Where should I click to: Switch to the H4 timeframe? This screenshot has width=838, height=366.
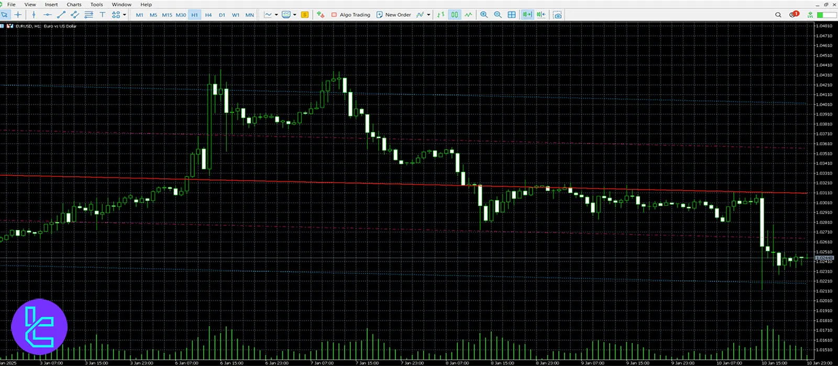click(x=208, y=15)
